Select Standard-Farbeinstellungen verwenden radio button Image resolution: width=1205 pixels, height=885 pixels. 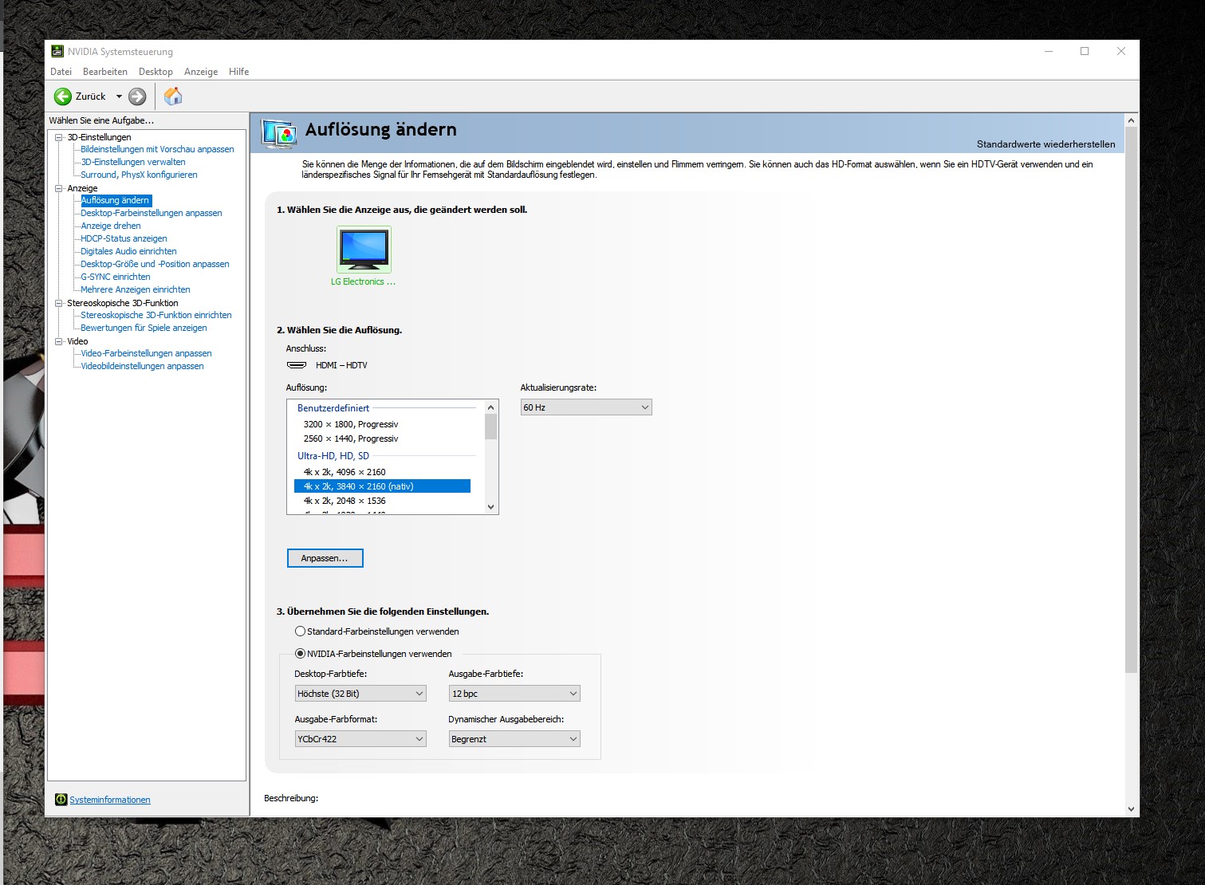click(x=300, y=631)
